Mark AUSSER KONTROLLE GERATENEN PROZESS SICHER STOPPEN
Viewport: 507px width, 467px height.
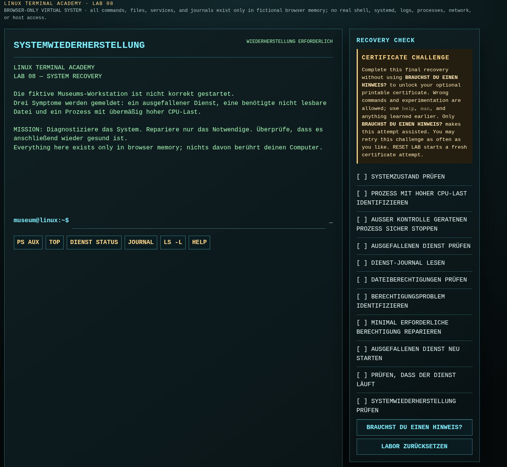click(414, 224)
